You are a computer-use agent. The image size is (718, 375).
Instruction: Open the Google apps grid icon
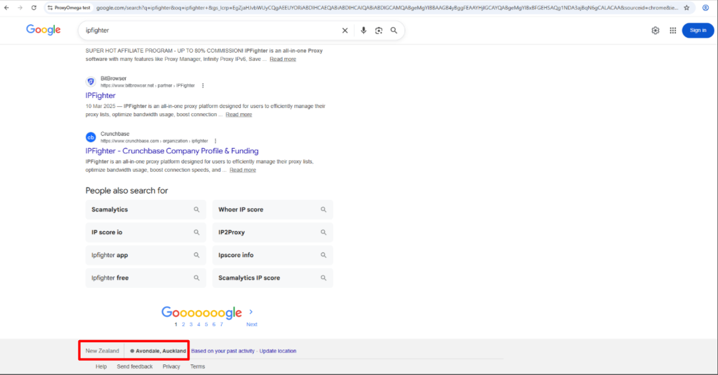(673, 31)
